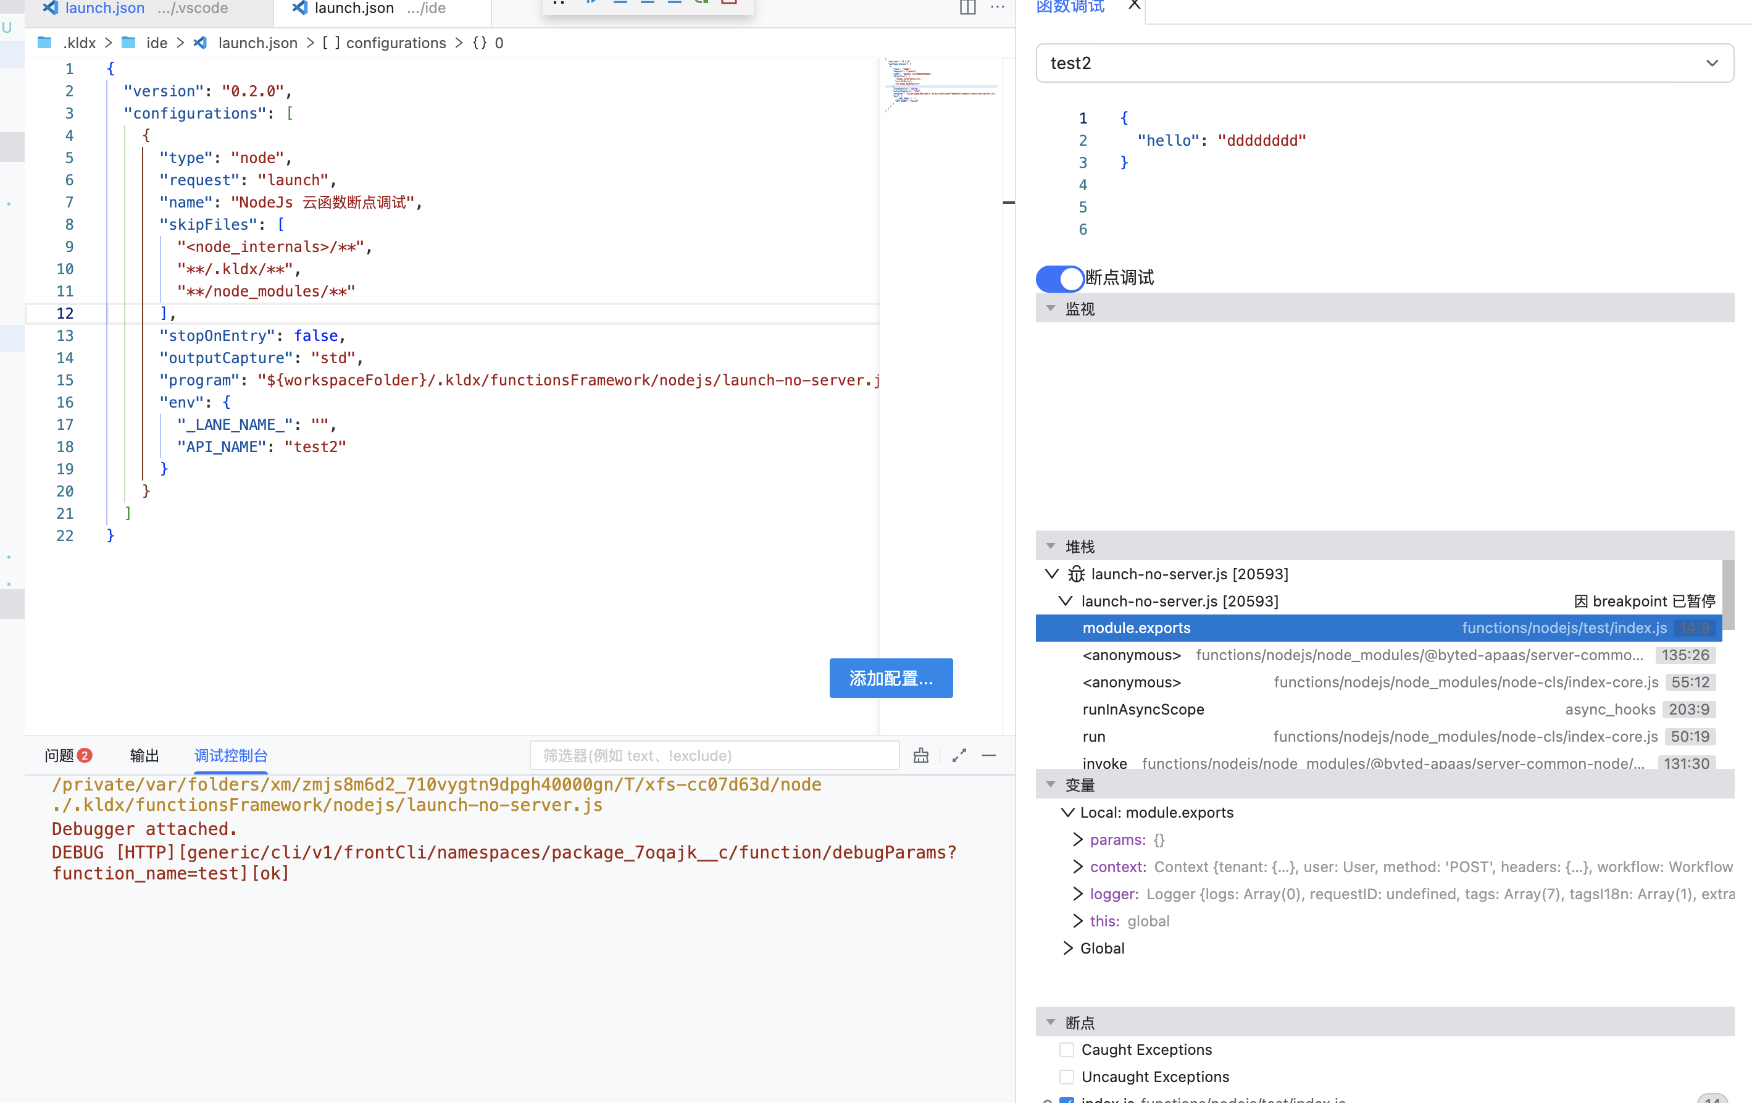This screenshot has height=1103, width=1752.
Task: Enable the Caught Exceptions checkbox
Action: (x=1067, y=1049)
